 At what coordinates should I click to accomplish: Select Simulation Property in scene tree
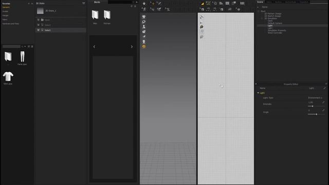(277, 30)
